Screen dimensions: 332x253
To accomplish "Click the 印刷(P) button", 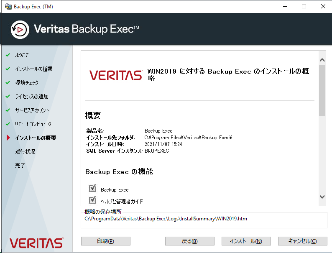I will click(106, 241).
